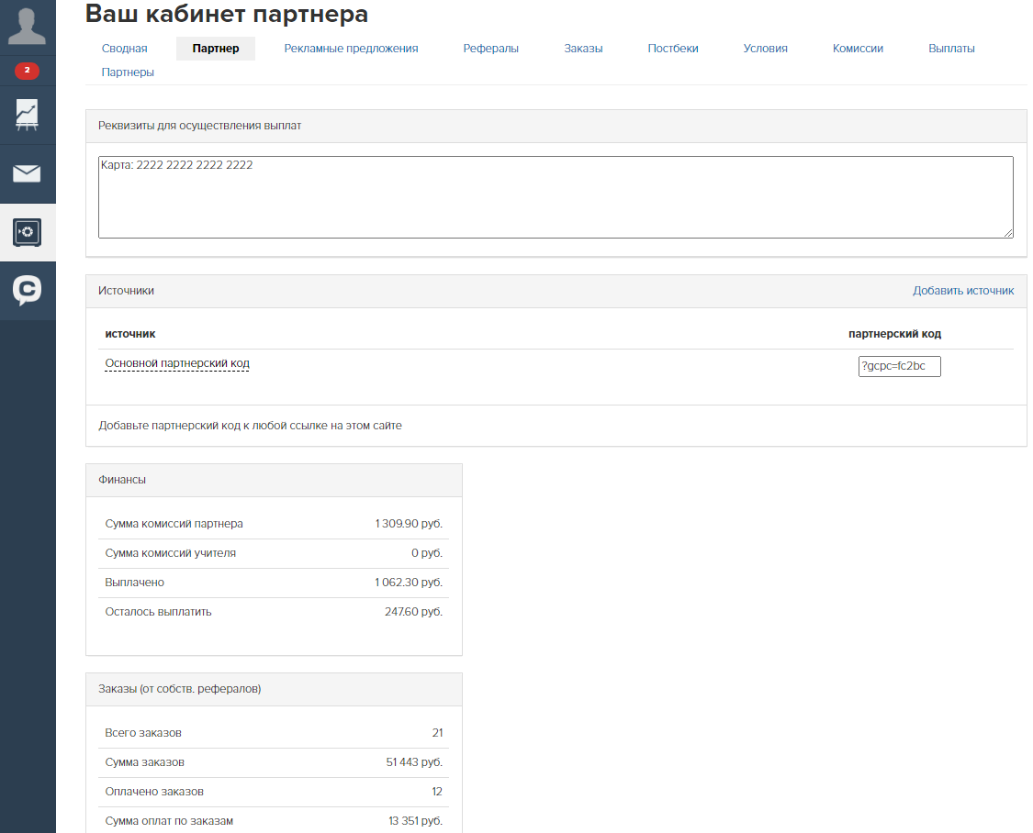Switch to the Постбеки tab
Screen dimensions: 1033x833
pos(673,49)
